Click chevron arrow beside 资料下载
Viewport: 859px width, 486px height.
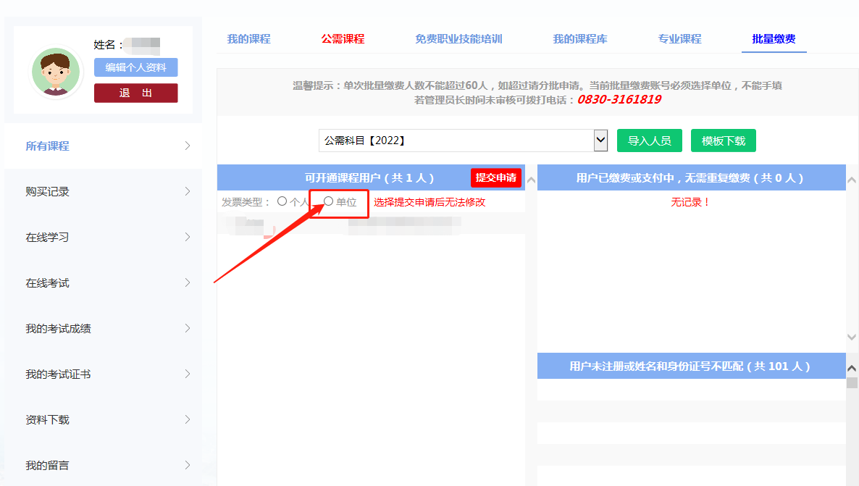point(188,419)
